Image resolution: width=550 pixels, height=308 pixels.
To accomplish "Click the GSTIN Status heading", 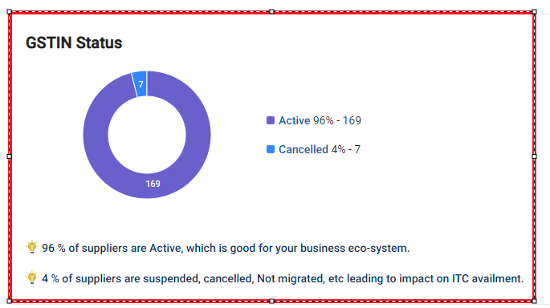I will pyautogui.click(x=74, y=43).
